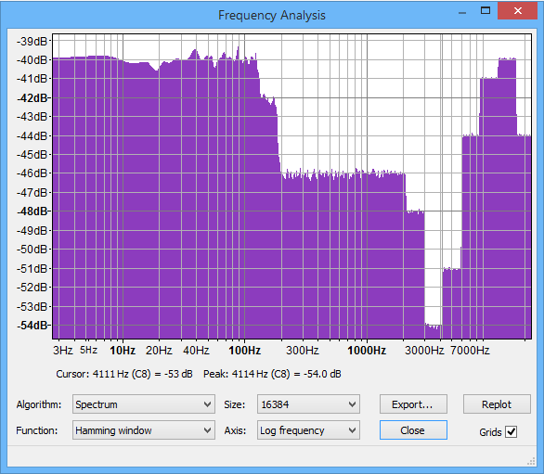Click the 20Hz label on the frequency axis
This screenshot has width=544, height=474.
[159, 351]
